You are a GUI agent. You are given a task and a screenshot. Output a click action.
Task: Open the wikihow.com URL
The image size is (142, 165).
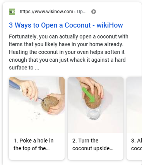[46, 12]
